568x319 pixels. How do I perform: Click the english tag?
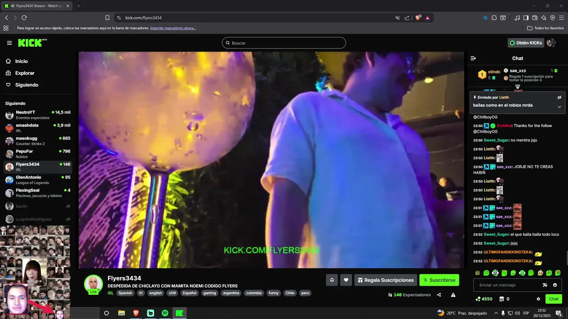point(155,293)
